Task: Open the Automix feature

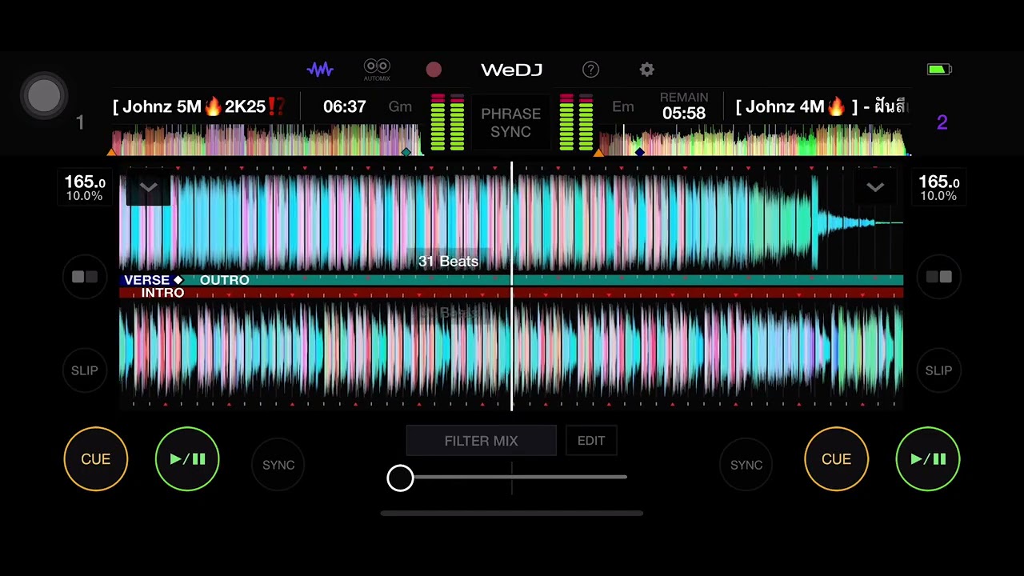Action: click(x=377, y=70)
